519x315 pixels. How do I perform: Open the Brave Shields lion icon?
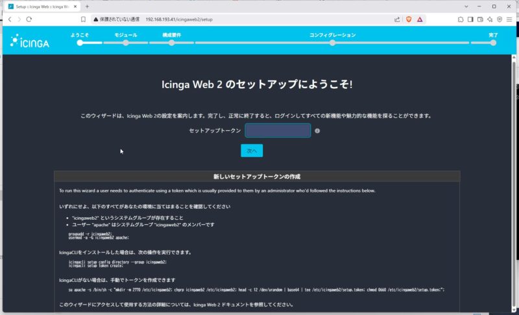pyautogui.click(x=409, y=19)
